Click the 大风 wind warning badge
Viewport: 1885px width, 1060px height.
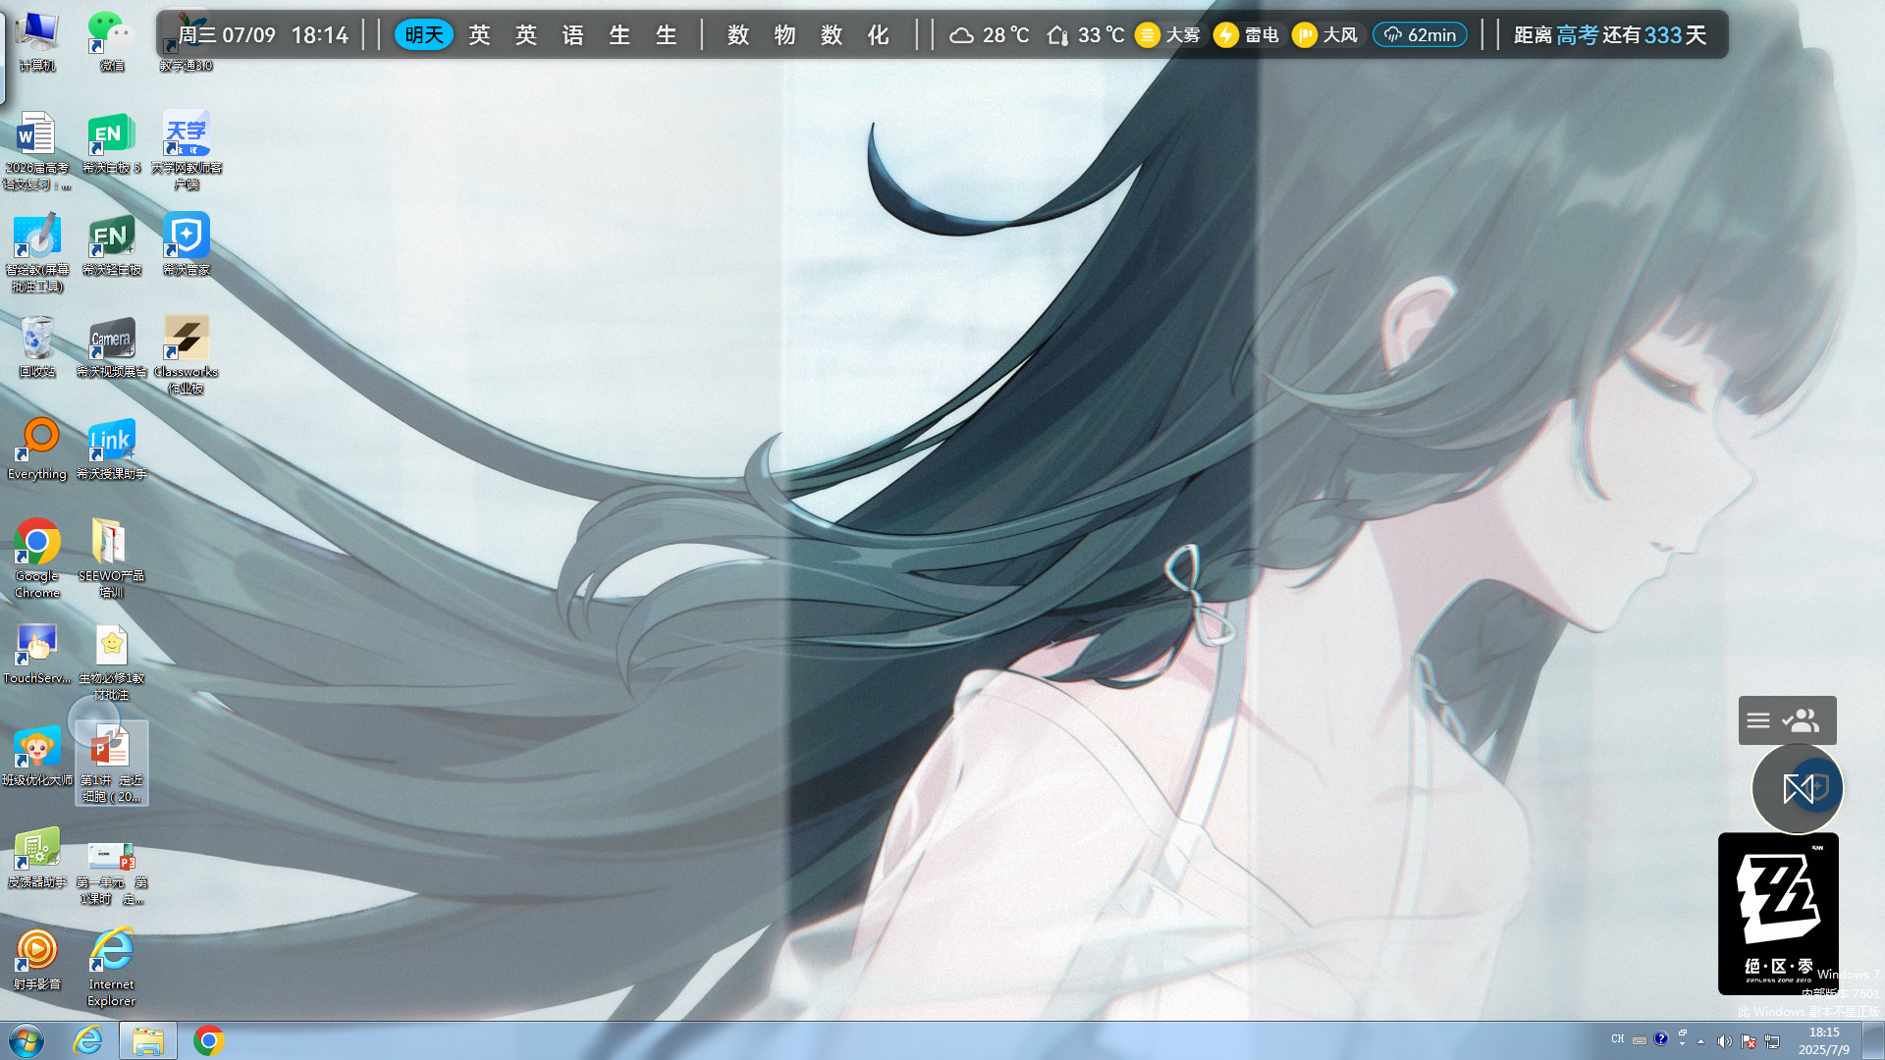(1325, 35)
